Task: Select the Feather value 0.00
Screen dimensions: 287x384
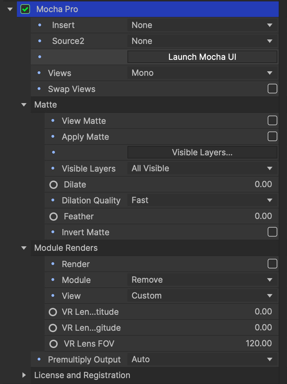Action: click(x=263, y=216)
